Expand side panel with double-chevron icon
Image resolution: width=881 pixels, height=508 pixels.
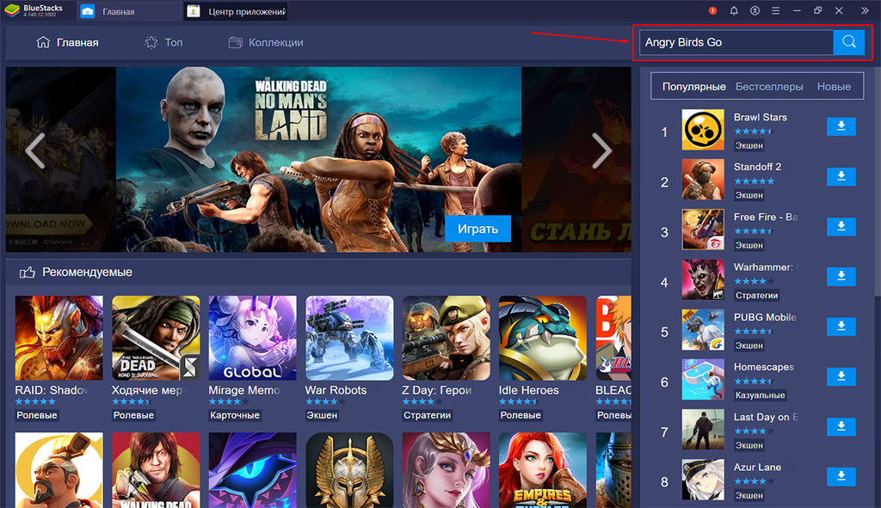pos(865,10)
